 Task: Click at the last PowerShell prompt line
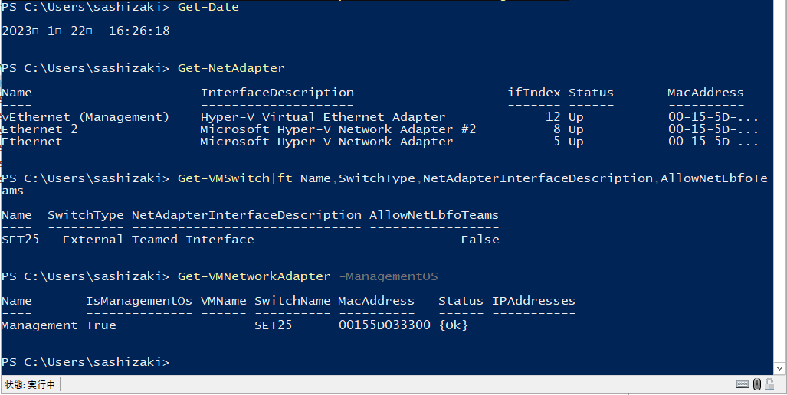click(85, 362)
